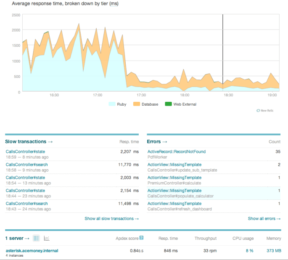Select MissingTemplate error for populate_calculator
The width and height of the screenshot is (288, 260).
pos(174,191)
